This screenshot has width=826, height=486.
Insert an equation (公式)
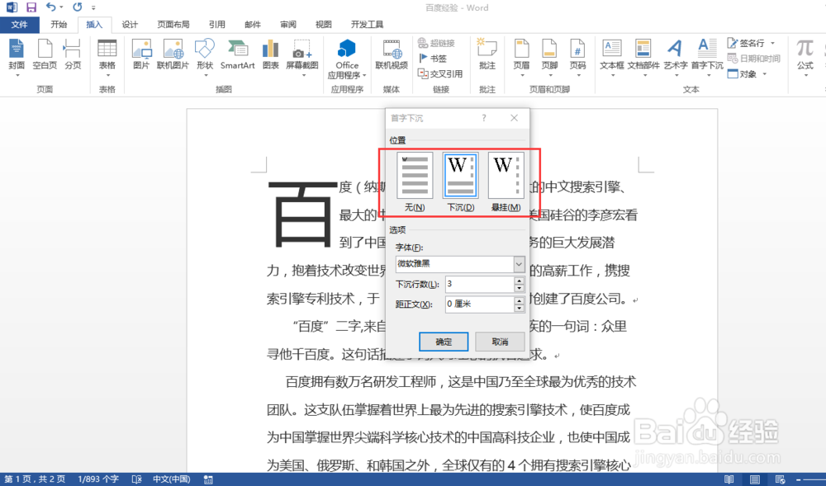tap(805, 57)
